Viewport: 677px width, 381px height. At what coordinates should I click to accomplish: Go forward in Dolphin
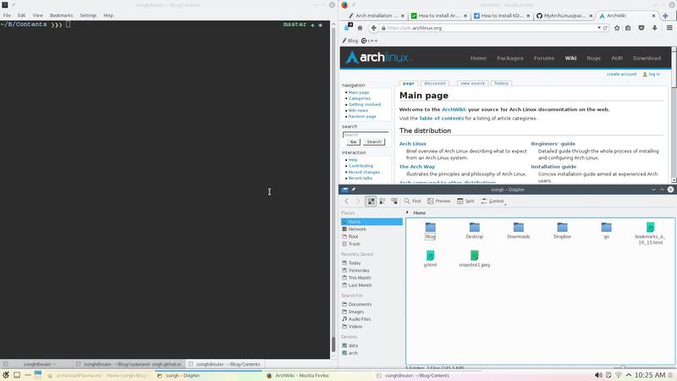[358, 201]
